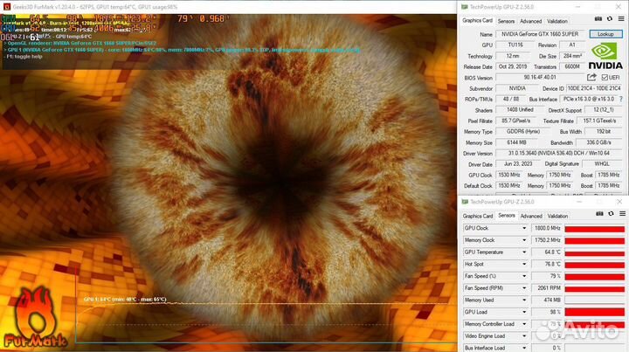Open the hamburger menu in Sensors GPU-Z window

(x=622, y=214)
